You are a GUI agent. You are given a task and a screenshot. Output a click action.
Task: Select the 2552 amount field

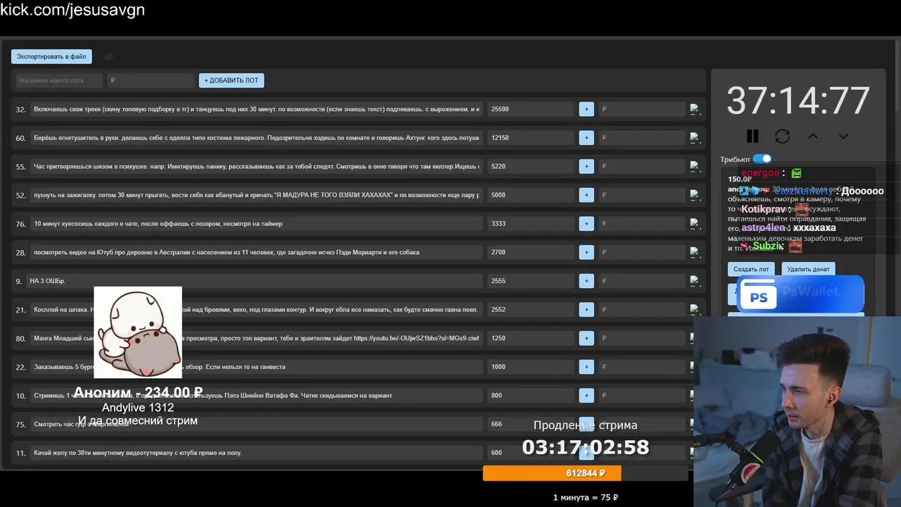[x=531, y=309]
